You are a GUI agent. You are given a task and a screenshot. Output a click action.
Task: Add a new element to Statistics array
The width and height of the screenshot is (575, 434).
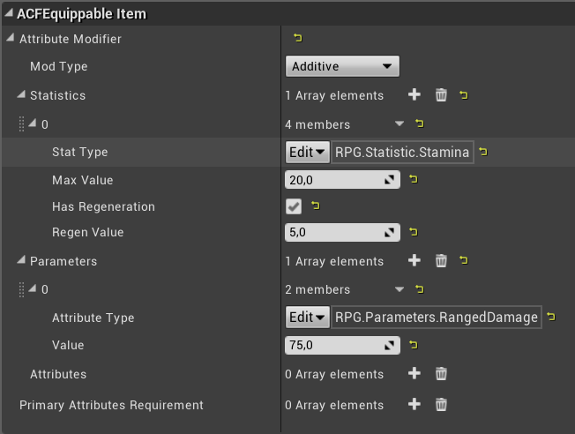tap(414, 95)
